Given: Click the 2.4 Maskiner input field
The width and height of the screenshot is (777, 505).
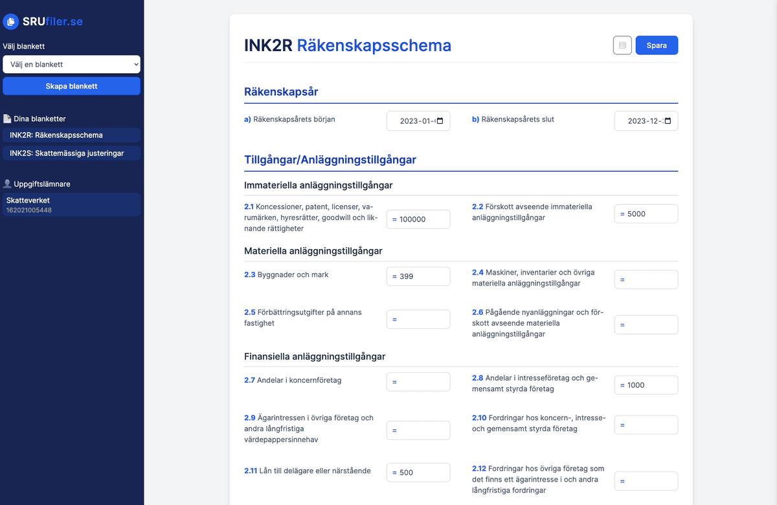Looking at the screenshot, I should pyautogui.click(x=646, y=279).
